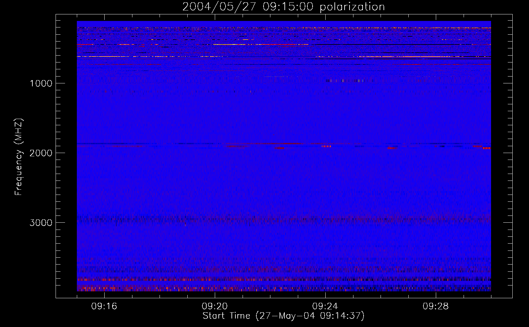Select the 3000 frequency tick label

[x=41, y=223]
